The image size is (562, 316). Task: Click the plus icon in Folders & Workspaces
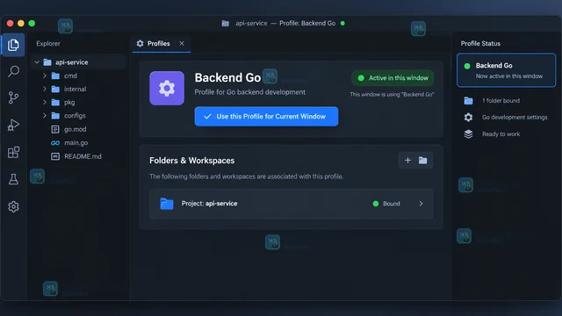click(x=407, y=160)
